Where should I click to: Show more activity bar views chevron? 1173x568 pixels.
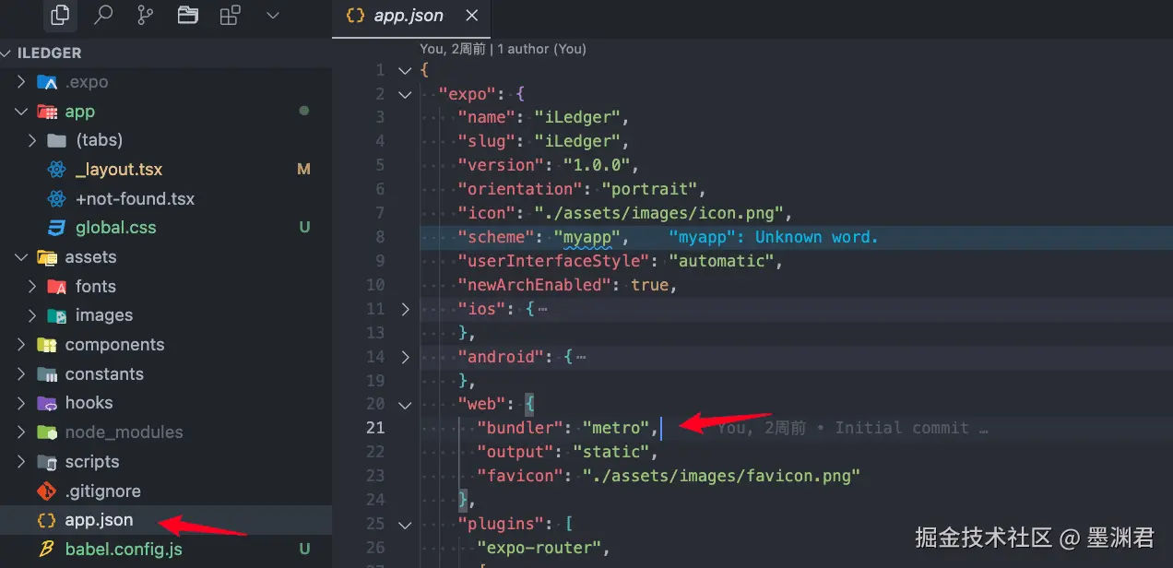coord(272,16)
